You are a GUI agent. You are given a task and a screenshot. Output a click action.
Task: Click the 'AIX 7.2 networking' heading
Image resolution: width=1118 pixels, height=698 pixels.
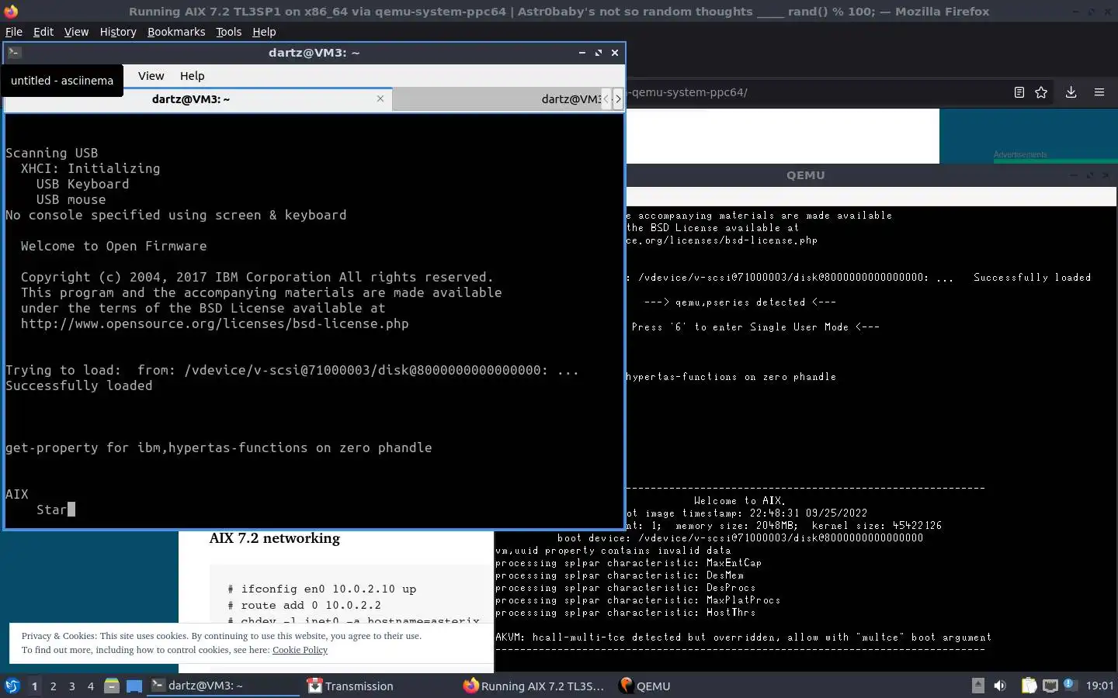[275, 538]
